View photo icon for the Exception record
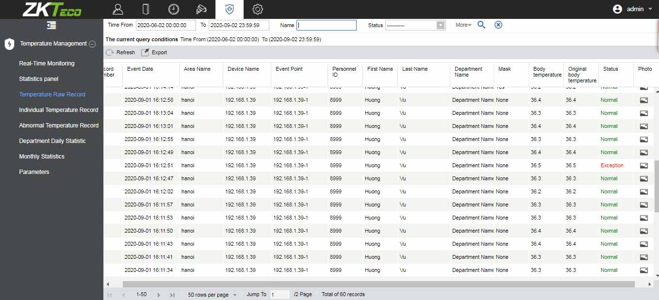Viewport: 659px width, 300px height. coord(644,165)
